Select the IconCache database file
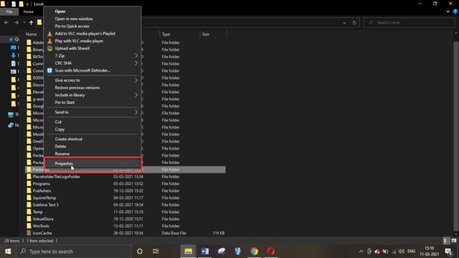 click(x=42, y=233)
